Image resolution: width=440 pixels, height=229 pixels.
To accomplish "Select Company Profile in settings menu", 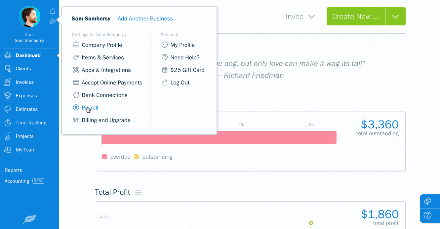I will [x=102, y=45].
